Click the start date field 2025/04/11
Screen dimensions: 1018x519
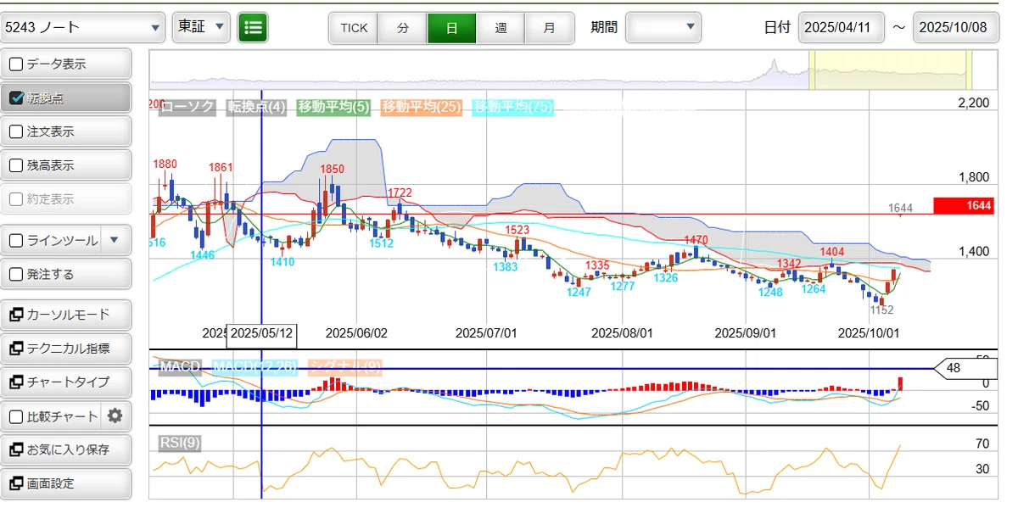[841, 27]
